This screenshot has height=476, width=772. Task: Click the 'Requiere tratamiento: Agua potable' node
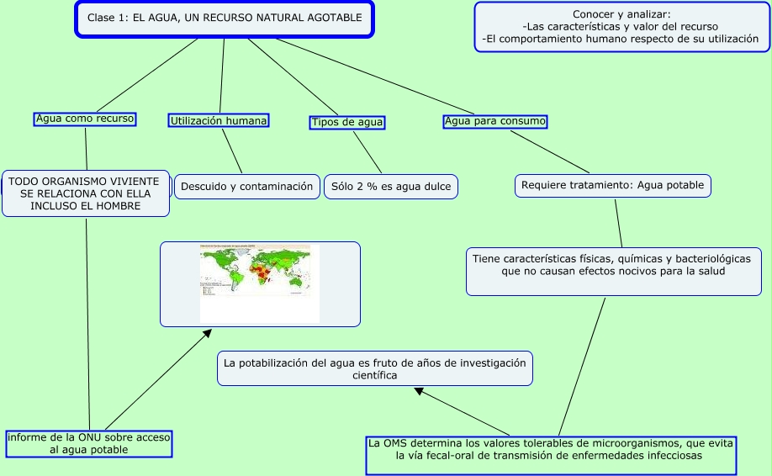(x=612, y=186)
